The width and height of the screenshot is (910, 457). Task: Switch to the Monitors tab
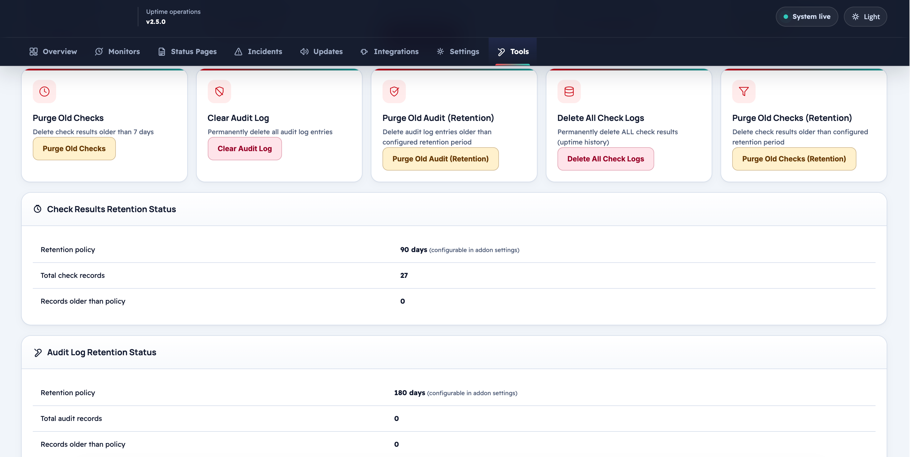click(x=117, y=52)
